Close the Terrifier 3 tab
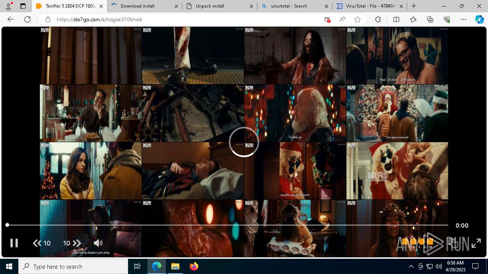 coord(101,6)
